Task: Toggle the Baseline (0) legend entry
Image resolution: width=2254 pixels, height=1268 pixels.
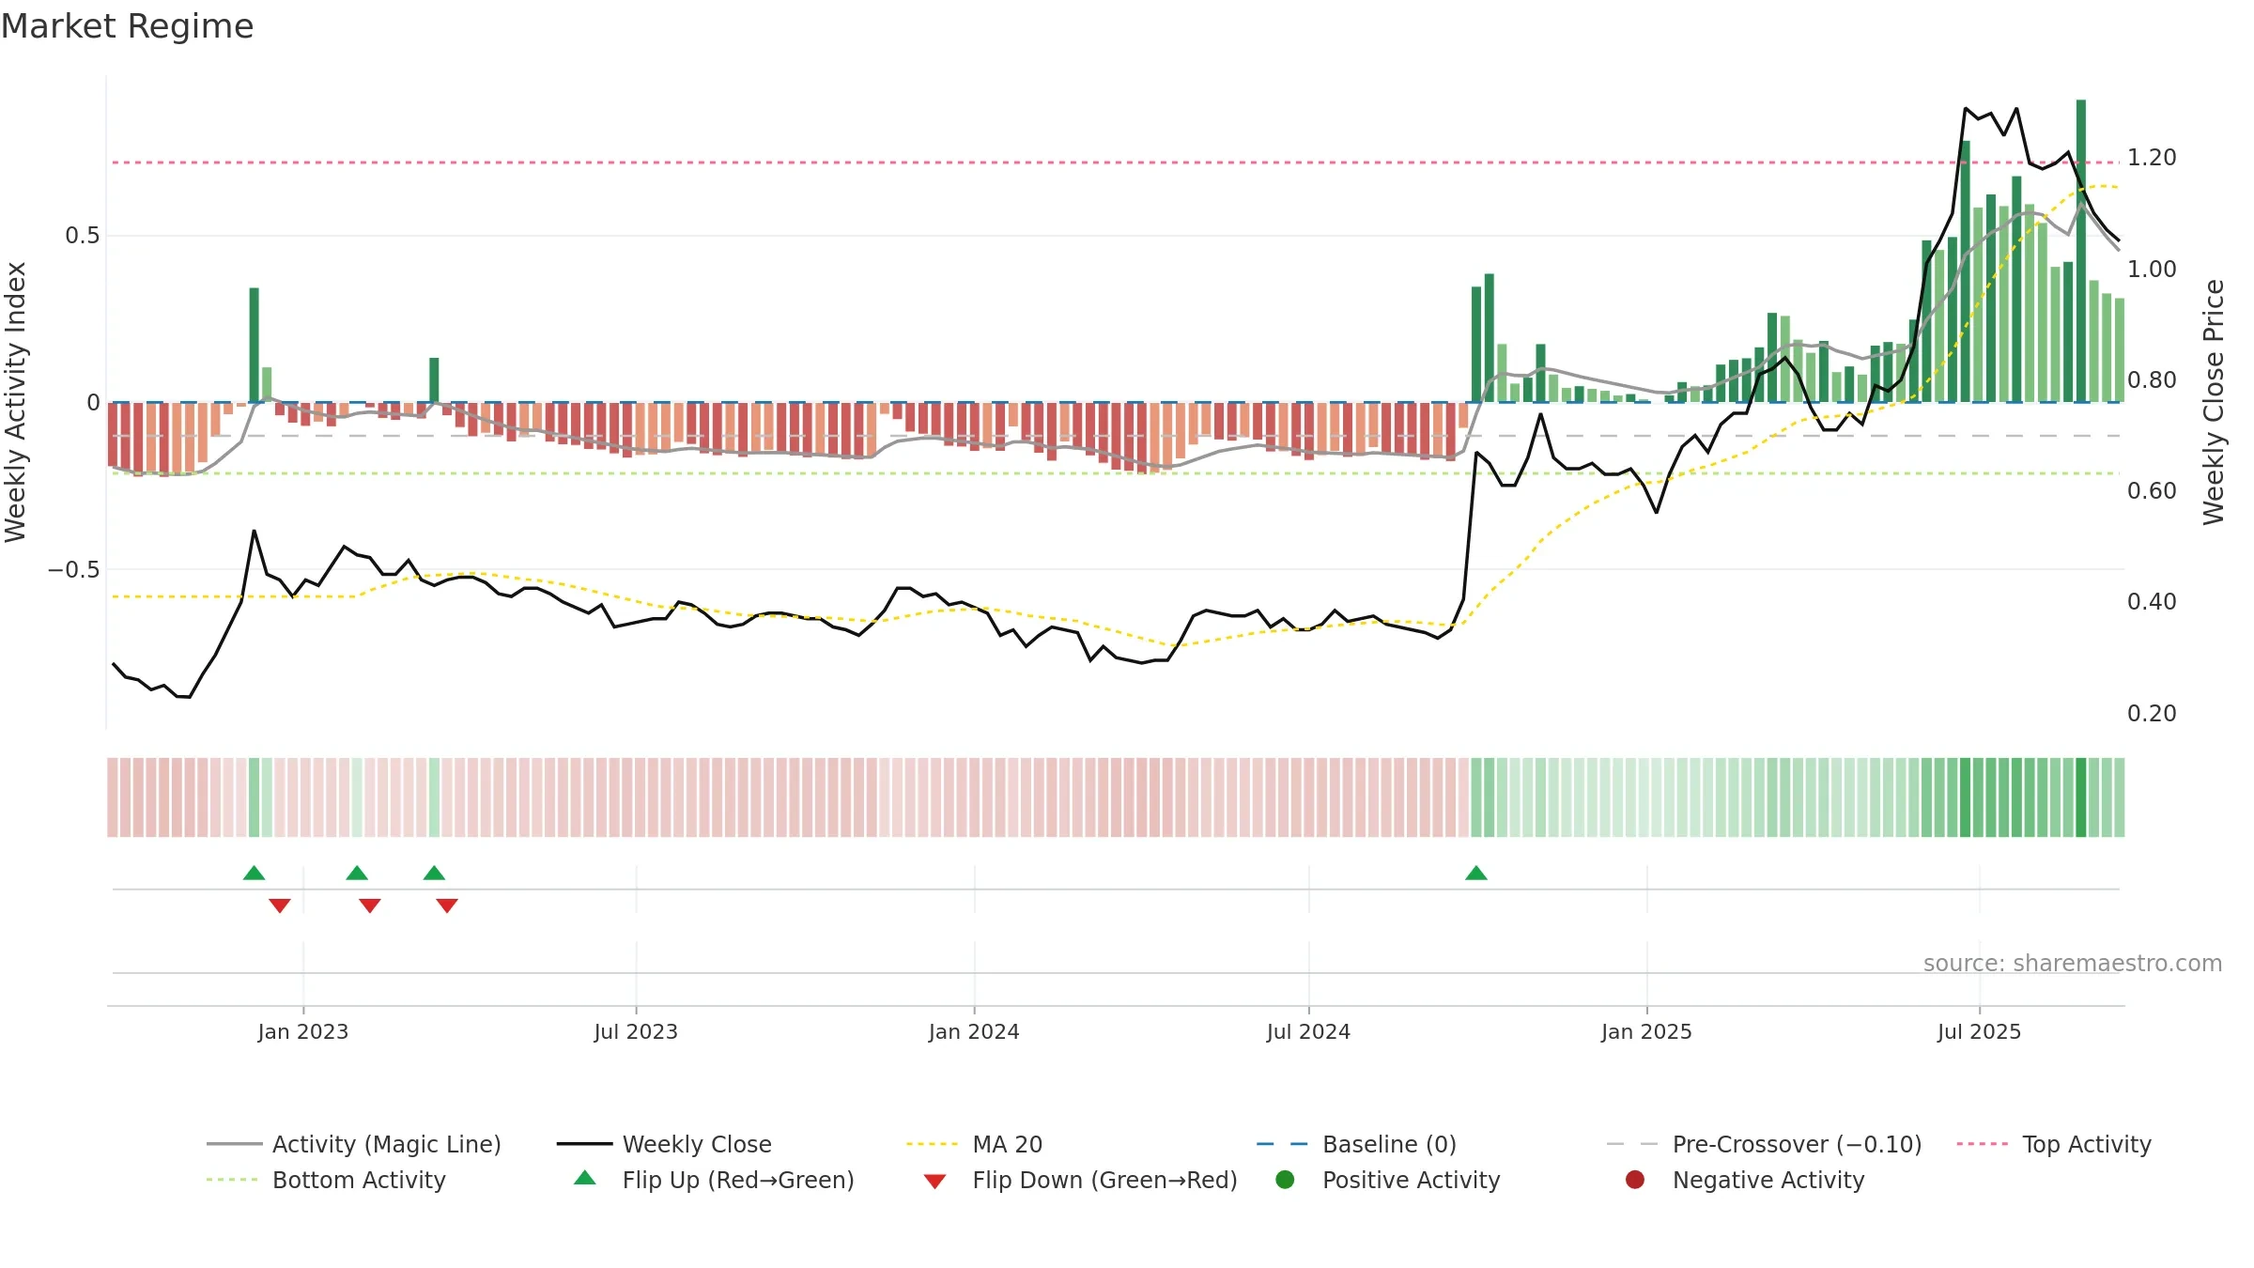Action: point(1356,1144)
